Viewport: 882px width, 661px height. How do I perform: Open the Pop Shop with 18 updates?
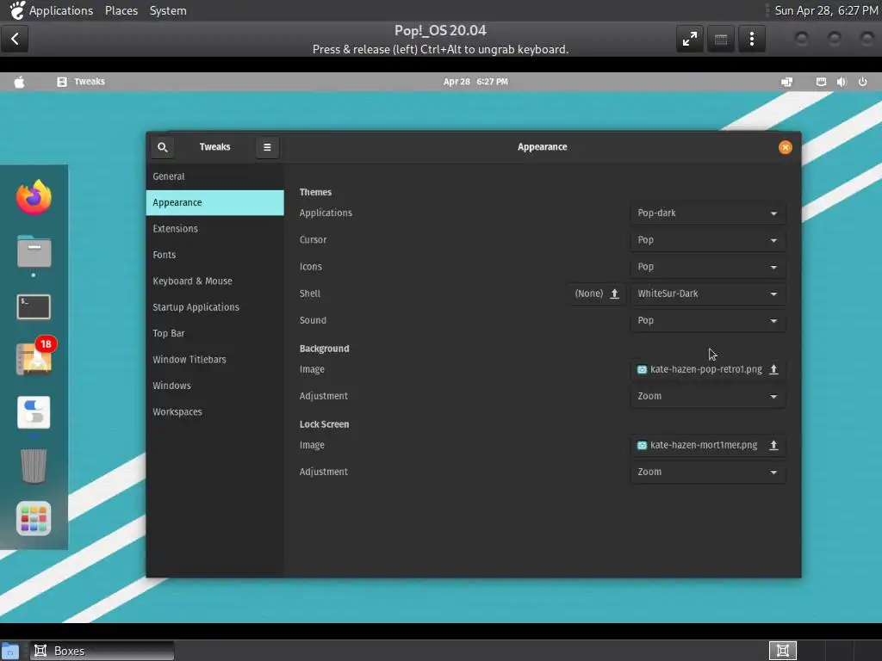(34, 358)
